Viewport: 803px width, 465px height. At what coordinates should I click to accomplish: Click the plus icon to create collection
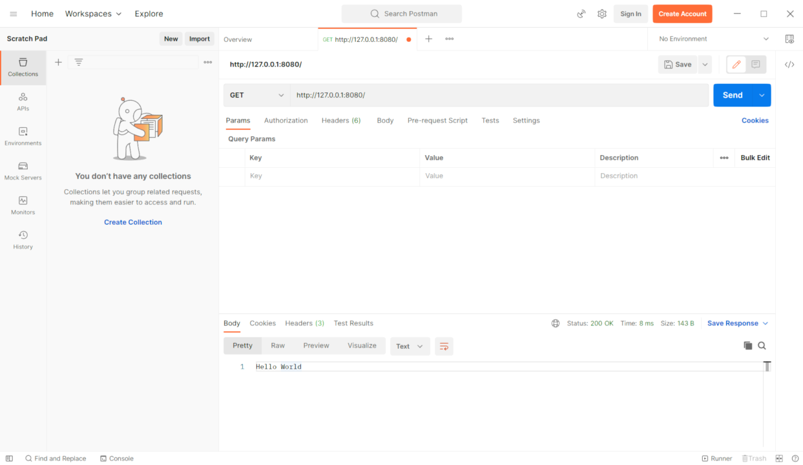(58, 62)
